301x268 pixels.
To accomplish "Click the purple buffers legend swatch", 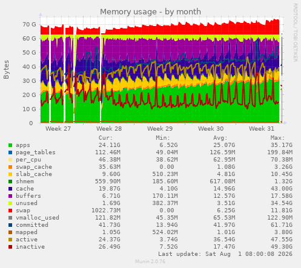I will pos(10,196).
